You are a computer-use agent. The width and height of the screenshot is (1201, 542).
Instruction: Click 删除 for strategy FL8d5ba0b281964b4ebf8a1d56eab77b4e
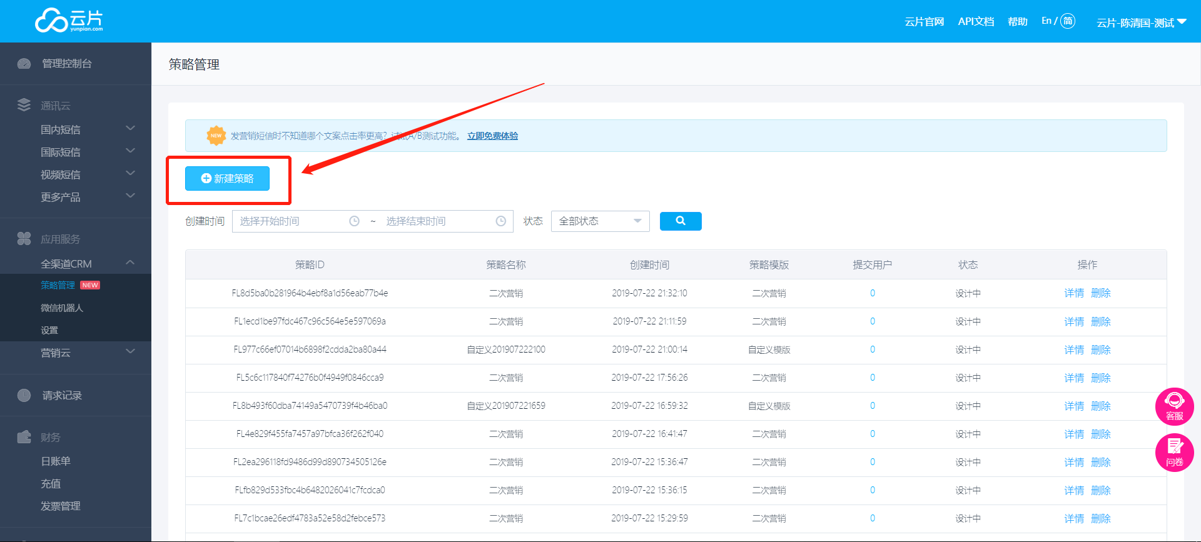pos(1101,293)
